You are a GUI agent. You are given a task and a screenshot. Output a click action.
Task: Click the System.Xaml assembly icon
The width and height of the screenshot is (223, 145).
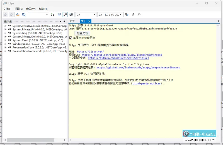click(x=9, y=40)
